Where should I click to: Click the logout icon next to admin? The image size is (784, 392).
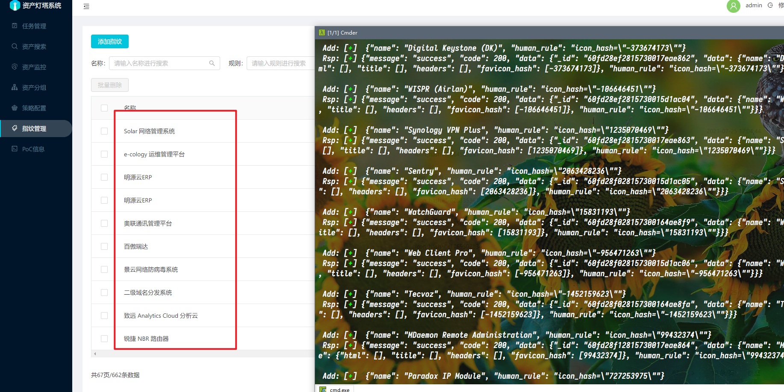point(770,5)
